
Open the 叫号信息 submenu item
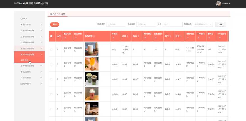tap(29, 60)
